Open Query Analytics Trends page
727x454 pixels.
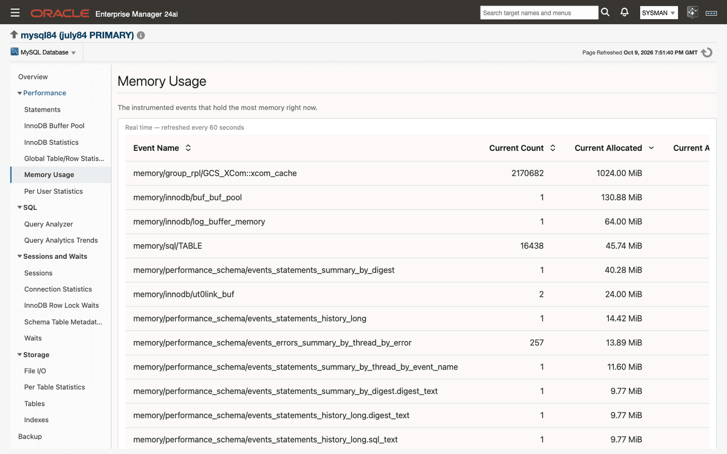coord(61,240)
